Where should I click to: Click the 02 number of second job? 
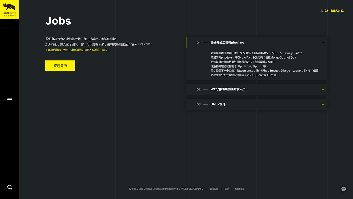pos(199,89)
